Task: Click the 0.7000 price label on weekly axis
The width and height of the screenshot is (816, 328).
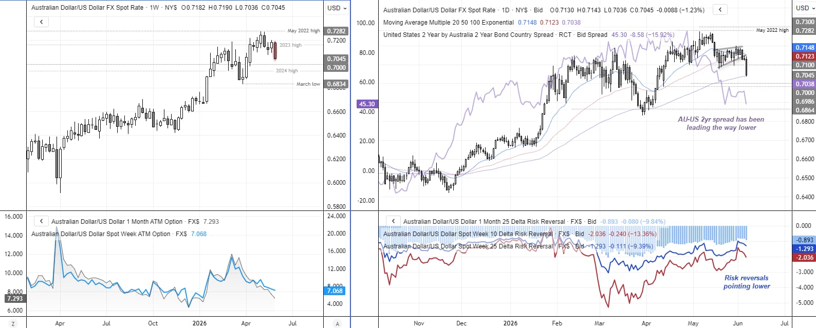Action: (x=337, y=67)
